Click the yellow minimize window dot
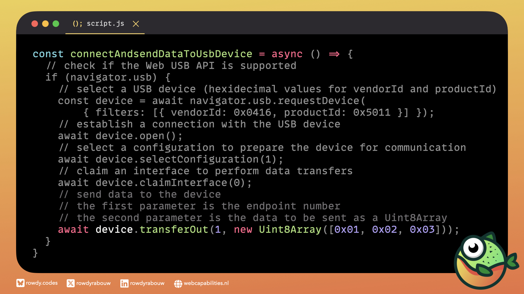This screenshot has width=524, height=294. coord(45,24)
